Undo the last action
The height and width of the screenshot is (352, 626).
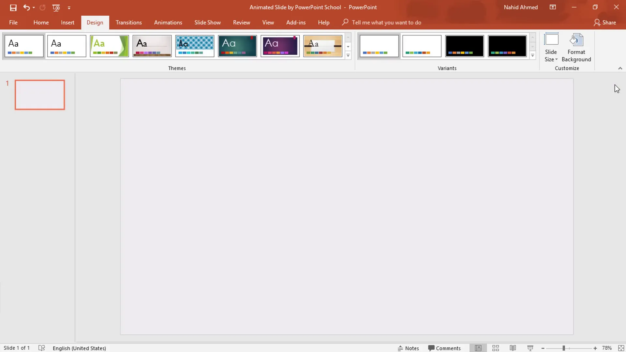point(26,7)
